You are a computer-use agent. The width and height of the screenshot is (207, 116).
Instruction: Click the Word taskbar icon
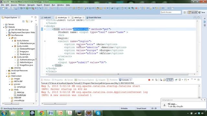click(x=51, y=113)
